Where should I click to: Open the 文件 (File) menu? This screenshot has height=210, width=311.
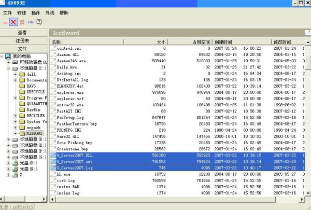(x=8, y=13)
